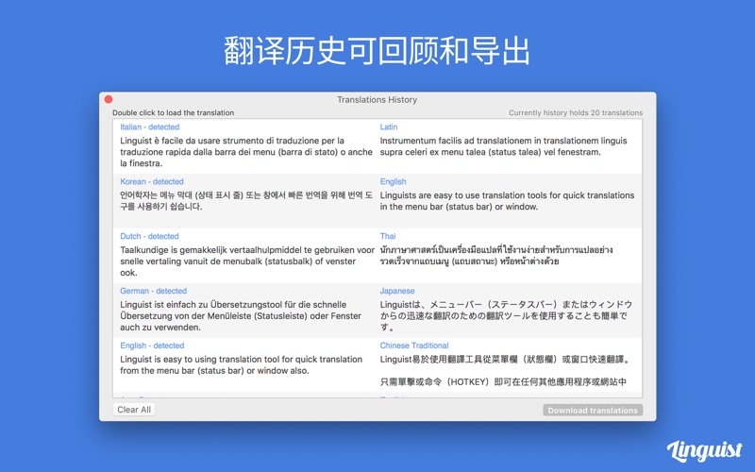Click 'Linguists are easy to use' translation
Image resolution: width=755 pixels, height=472 pixels.
507,201
